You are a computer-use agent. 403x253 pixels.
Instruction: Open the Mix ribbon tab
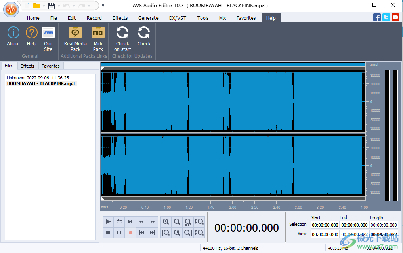[222, 18]
